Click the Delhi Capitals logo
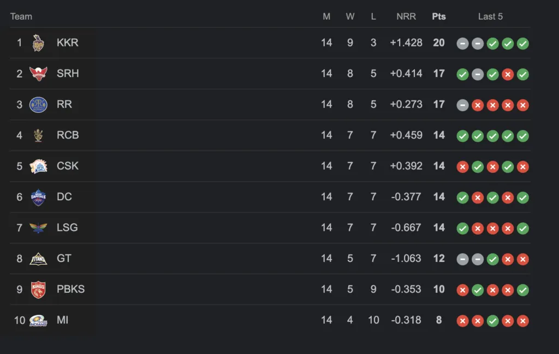 click(x=38, y=197)
